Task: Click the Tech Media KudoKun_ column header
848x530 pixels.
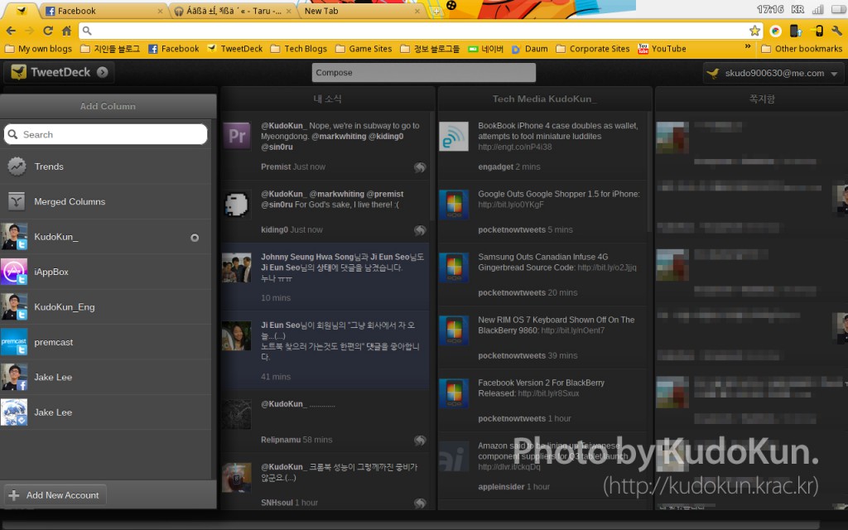Action: (x=545, y=99)
